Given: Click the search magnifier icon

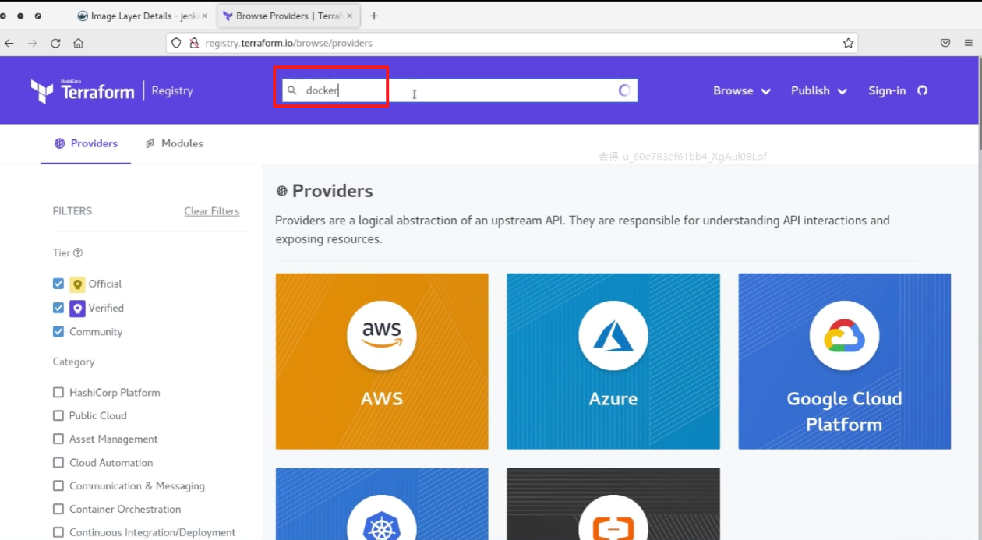Looking at the screenshot, I should click(292, 90).
